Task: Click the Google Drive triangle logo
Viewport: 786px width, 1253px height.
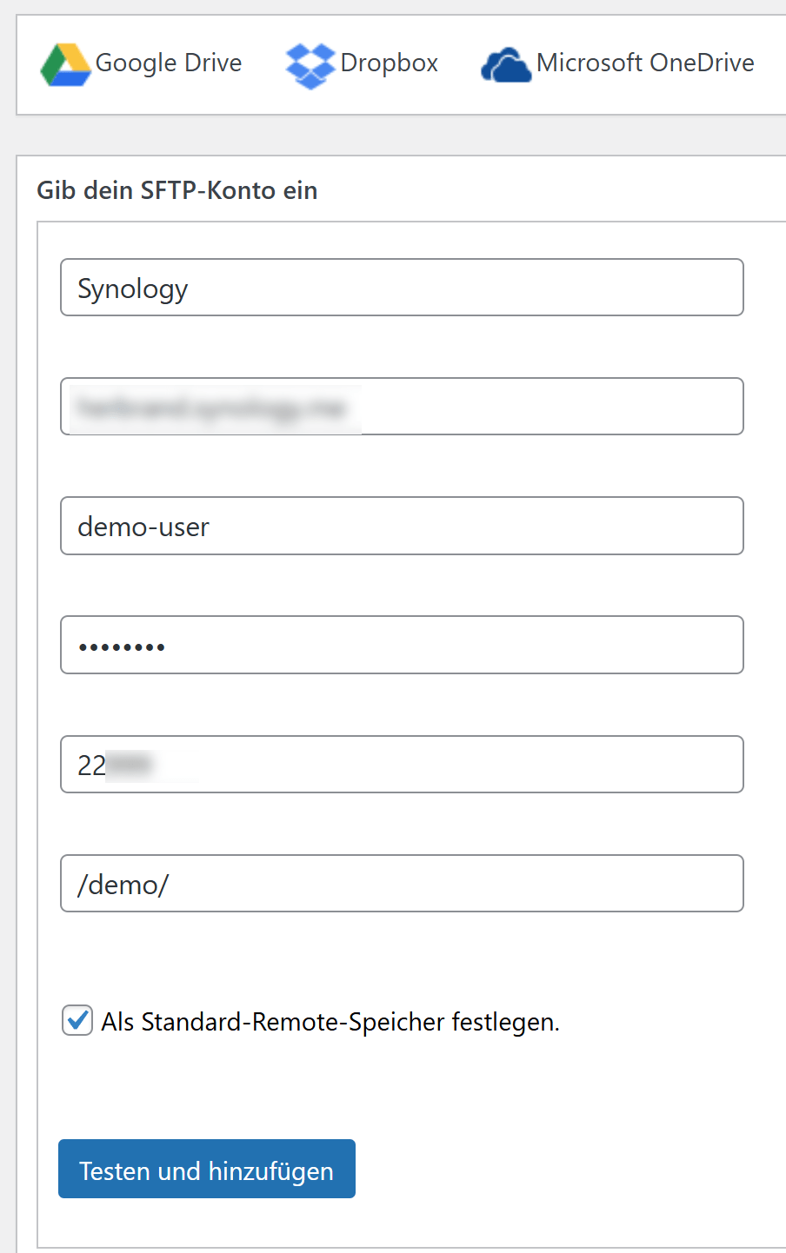Action: click(65, 65)
